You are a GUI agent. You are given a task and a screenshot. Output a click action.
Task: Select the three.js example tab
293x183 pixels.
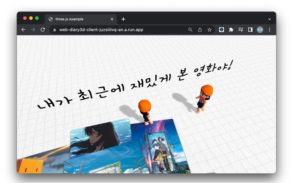81,19
